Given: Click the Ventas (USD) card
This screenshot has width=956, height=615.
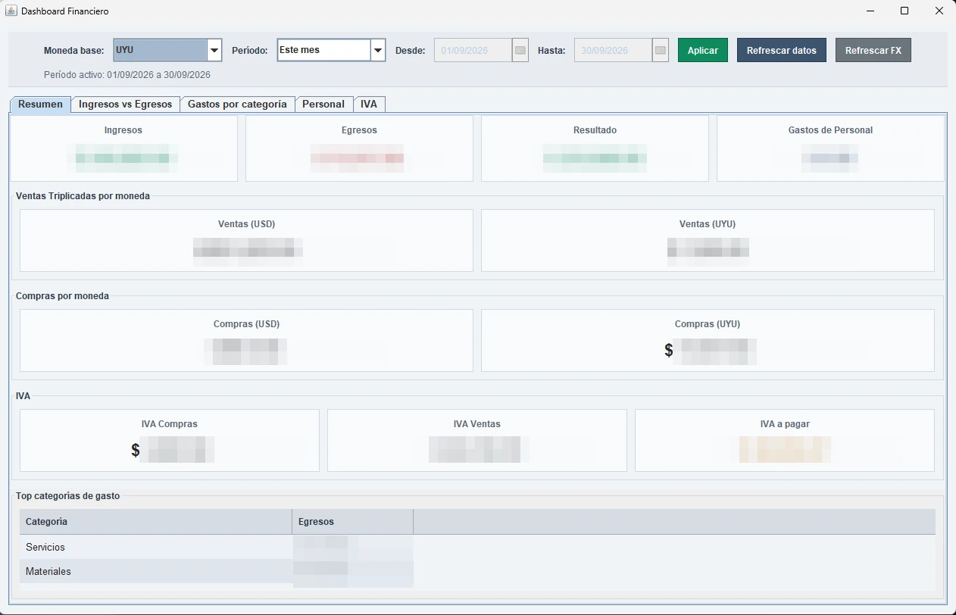Looking at the screenshot, I should [246, 240].
